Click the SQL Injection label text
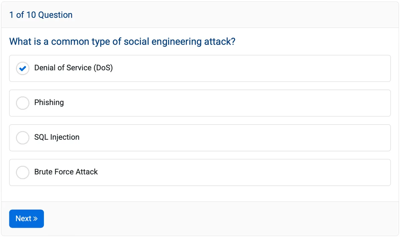This screenshot has height=237, width=400. [56, 137]
